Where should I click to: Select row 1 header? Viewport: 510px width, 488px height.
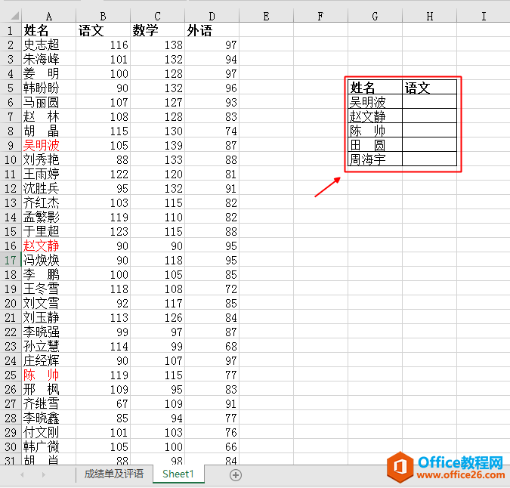(11, 30)
